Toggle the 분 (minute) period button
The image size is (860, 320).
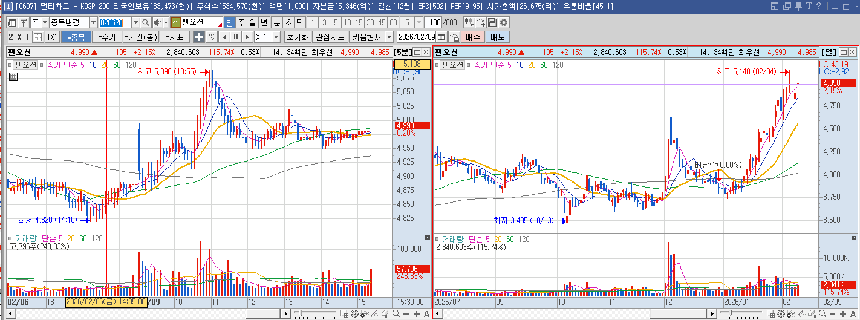277,22
